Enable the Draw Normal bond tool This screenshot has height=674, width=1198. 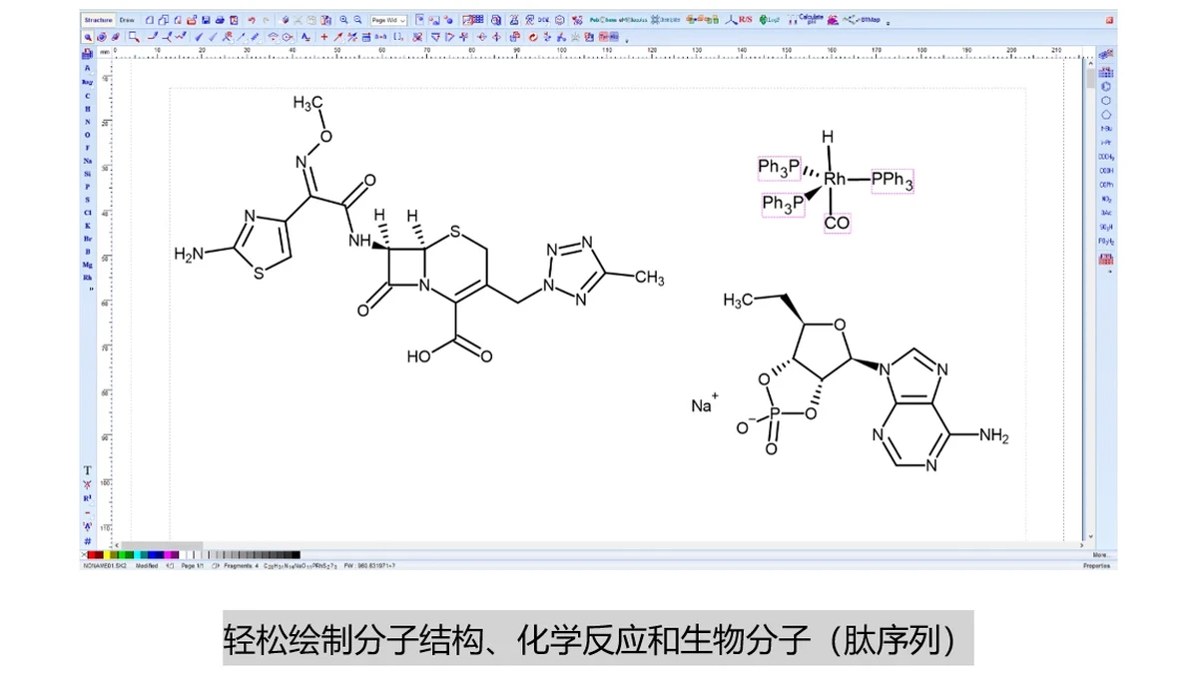point(152,36)
